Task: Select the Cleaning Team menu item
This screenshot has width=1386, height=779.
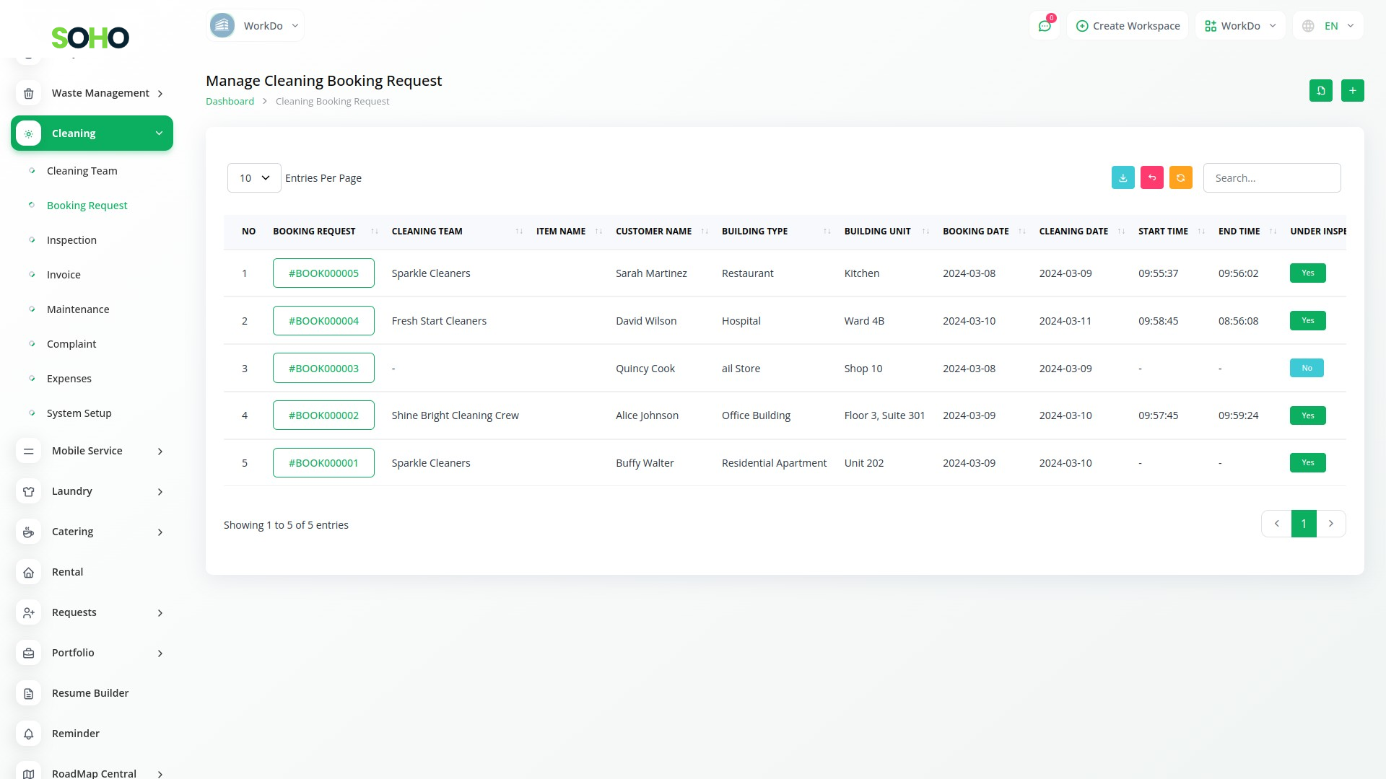Action: tap(82, 171)
